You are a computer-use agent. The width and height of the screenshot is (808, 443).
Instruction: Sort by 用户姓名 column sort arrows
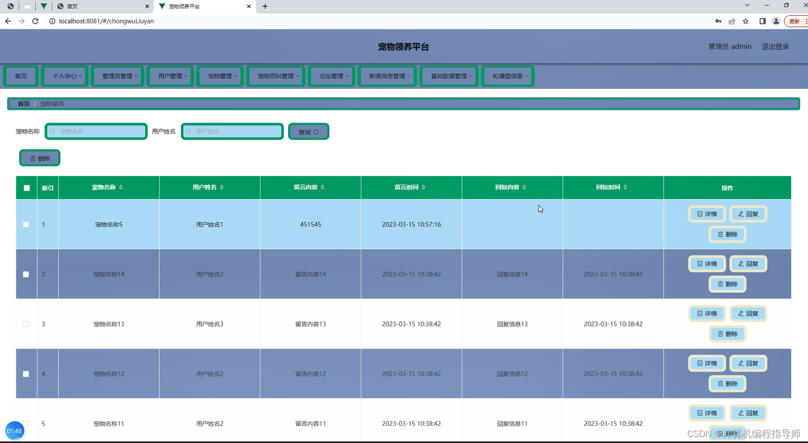coord(222,187)
